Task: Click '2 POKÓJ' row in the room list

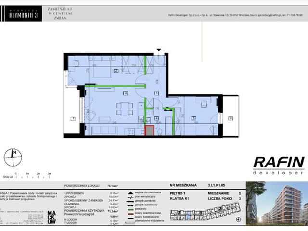Action: pyautogui.click(x=91, y=197)
